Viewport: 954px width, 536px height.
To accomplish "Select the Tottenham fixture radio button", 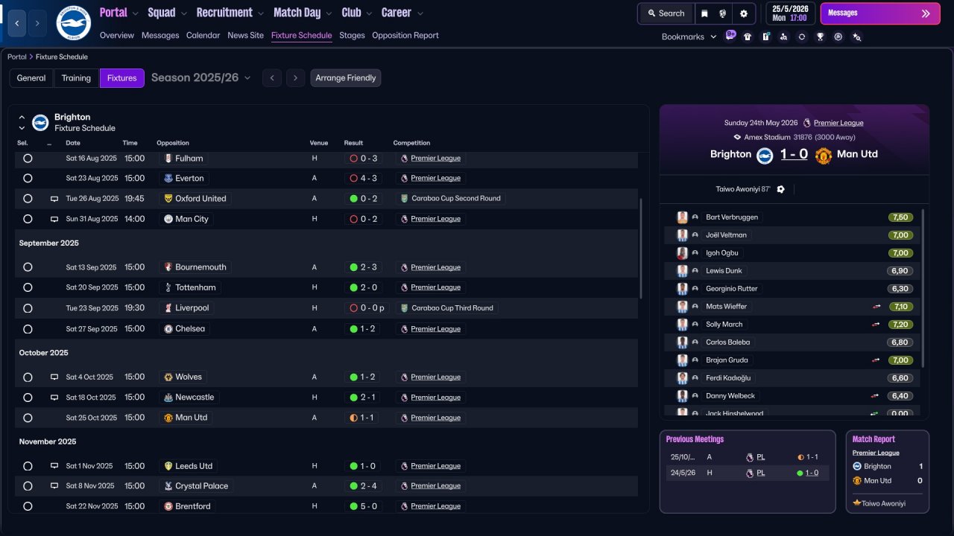I will click(x=28, y=287).
